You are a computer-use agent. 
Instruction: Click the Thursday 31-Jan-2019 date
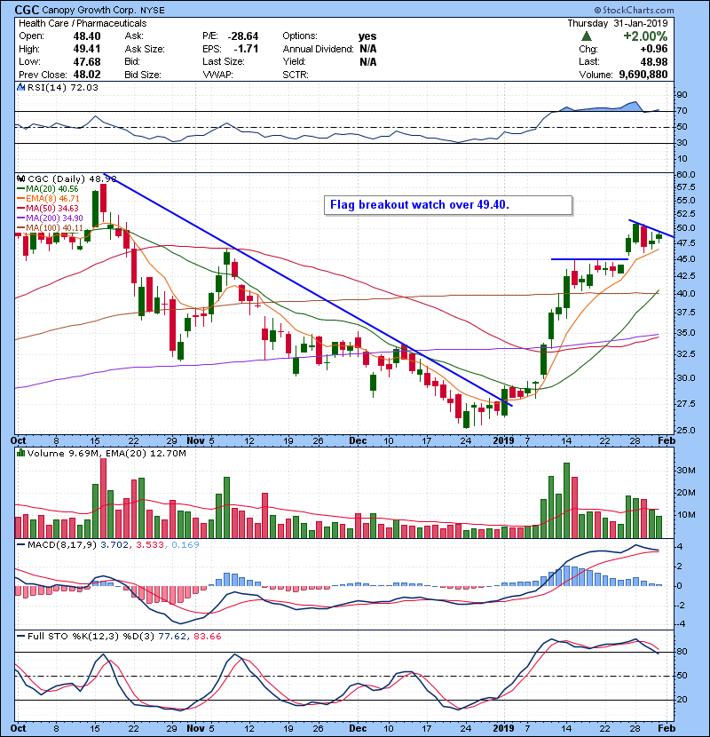pyautogui.click(x=618, y=23)
